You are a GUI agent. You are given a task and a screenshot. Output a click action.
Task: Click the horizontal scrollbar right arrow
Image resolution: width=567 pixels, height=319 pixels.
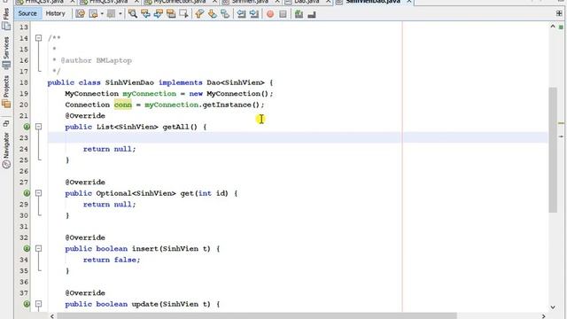(x=543, y=316)
